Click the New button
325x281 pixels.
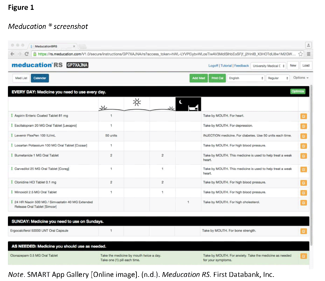[293, 65]
